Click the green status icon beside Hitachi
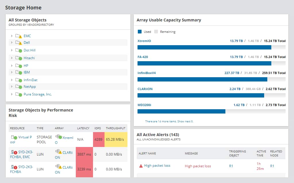Screen dimensions: 294x183 click(x=21, y=58)
